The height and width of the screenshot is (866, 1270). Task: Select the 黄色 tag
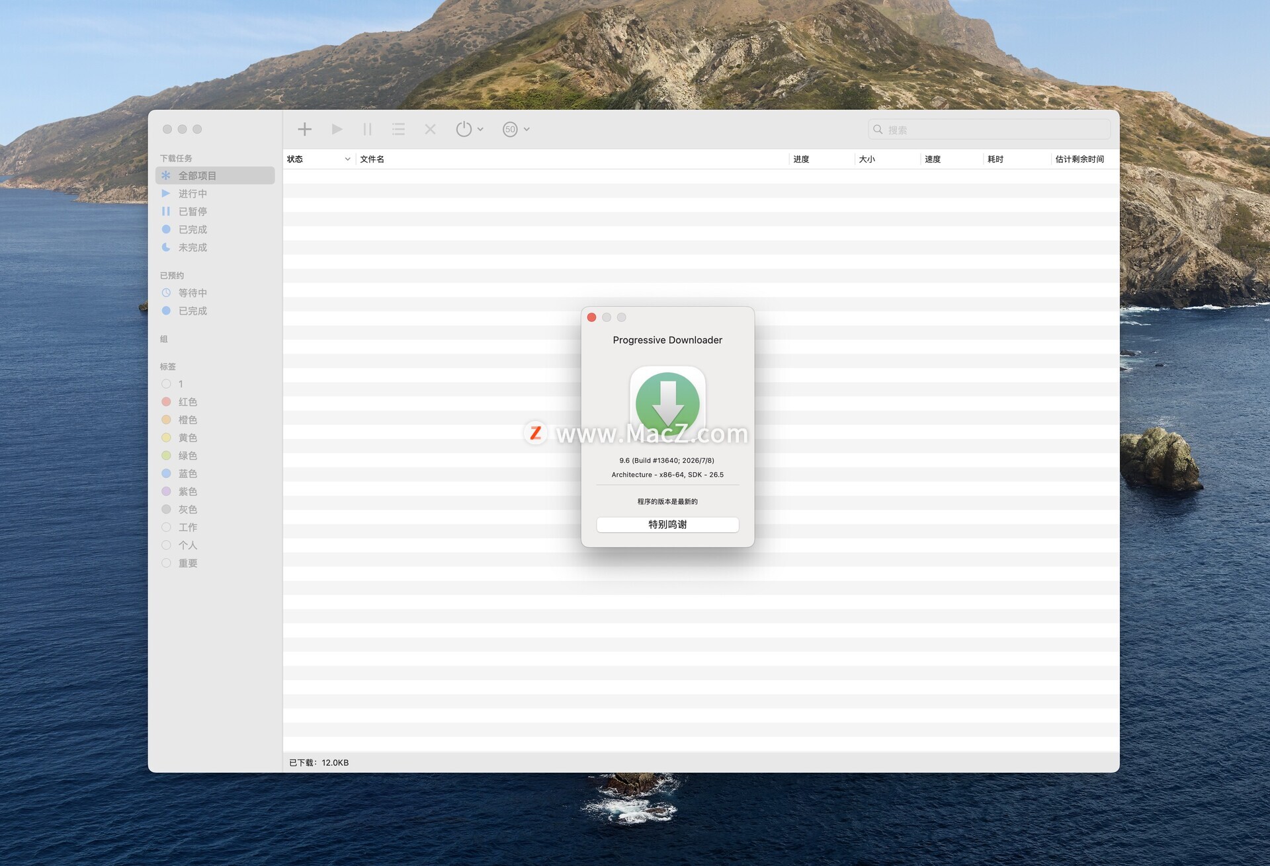pyautogui.click(x=215, y=438)
